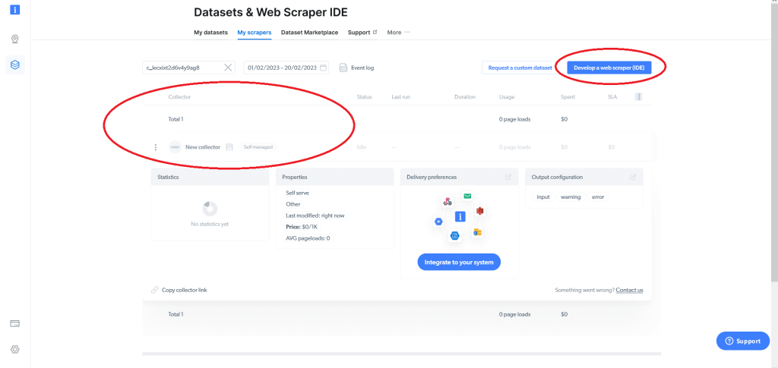
Task: Open the billing card icon in sidebar
Action: (14, 323)
